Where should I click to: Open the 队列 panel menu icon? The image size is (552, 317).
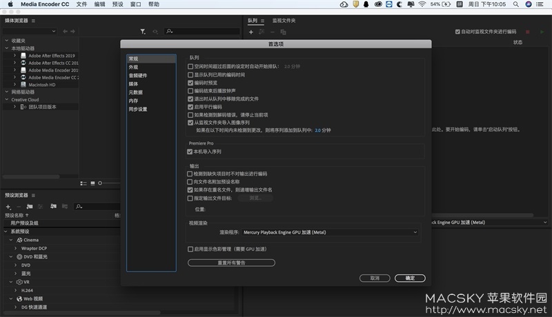(x=263, y=21)
